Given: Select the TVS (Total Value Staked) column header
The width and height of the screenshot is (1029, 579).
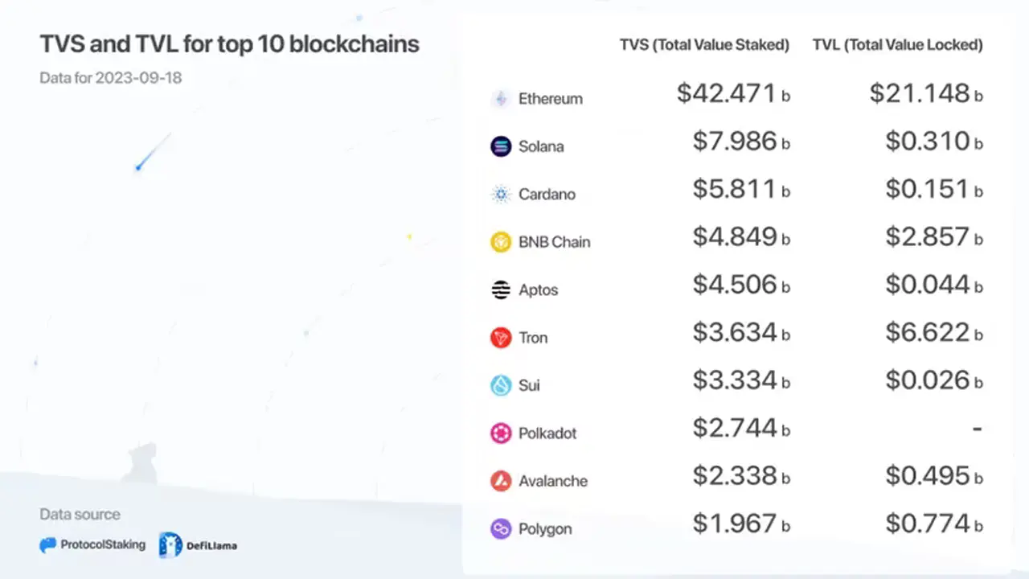Looking at the screenshot, I should (704, 45).
